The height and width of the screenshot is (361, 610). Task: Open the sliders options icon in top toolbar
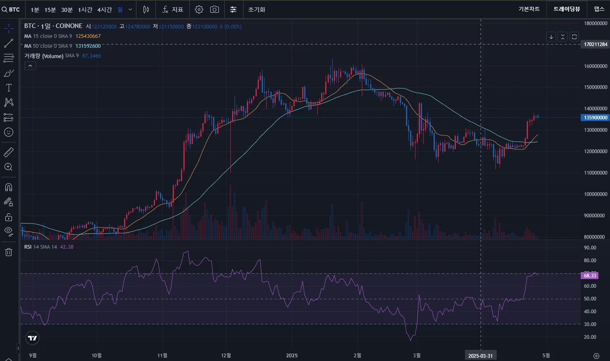point(233,9)
